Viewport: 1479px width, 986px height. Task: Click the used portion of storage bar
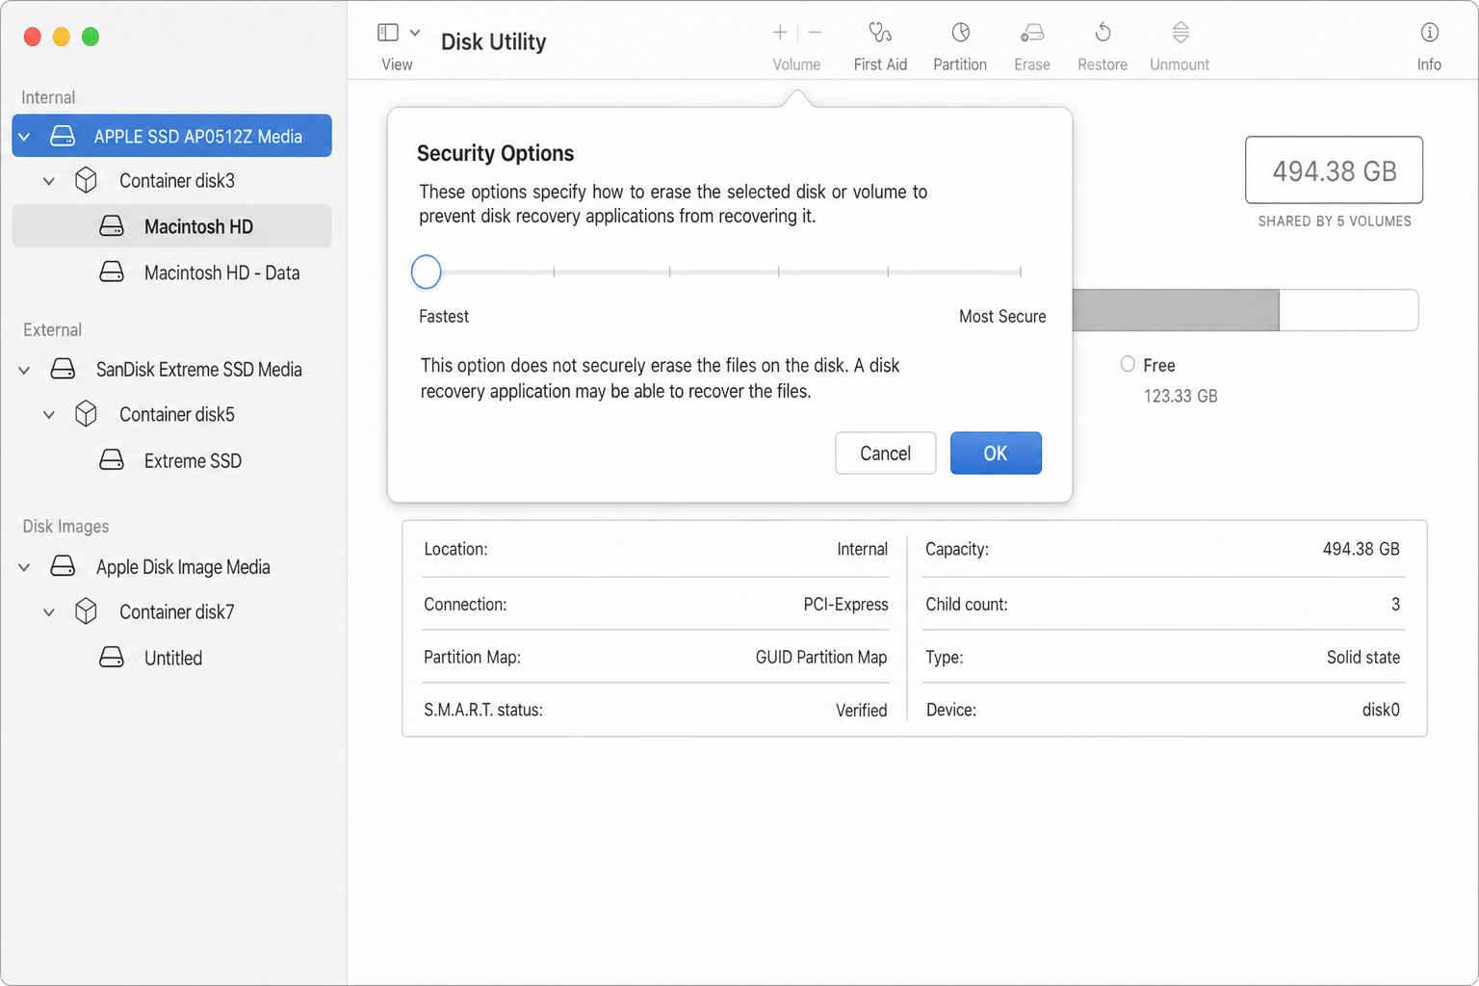pyautogui.click(x=1176, y=310)
